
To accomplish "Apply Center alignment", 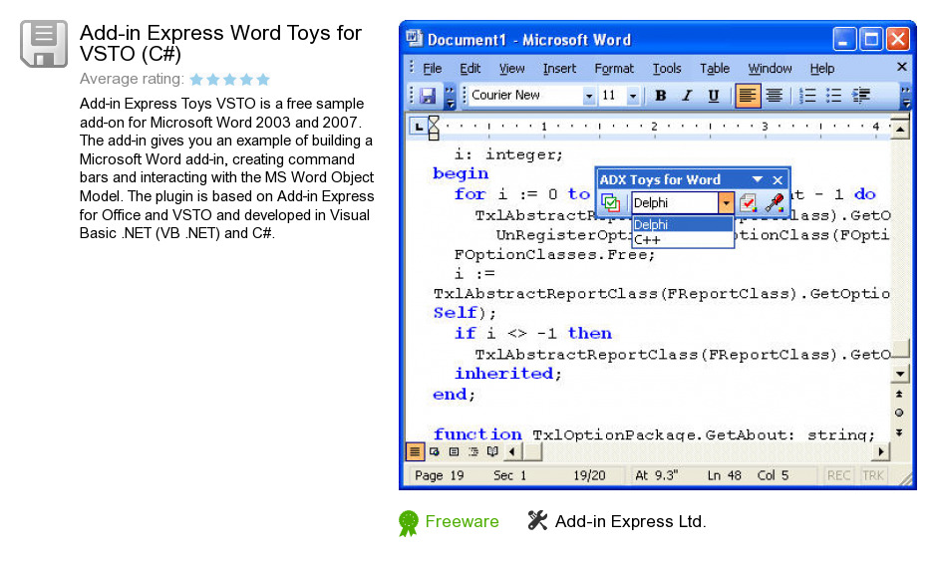I will tap(774, 96).
